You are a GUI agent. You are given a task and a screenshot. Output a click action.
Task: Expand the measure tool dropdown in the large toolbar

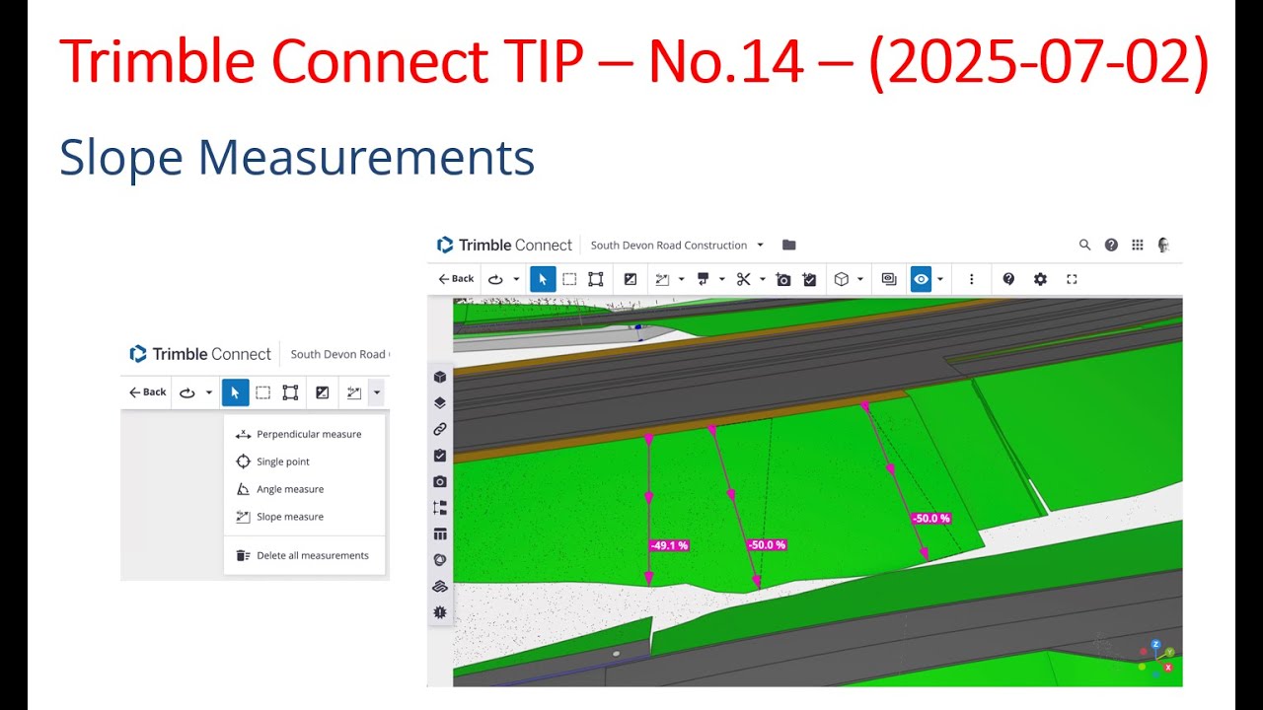(x=681, y=279)
